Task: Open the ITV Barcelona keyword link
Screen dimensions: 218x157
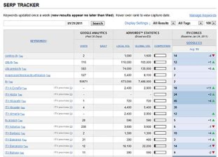Action: pos(14,146)
